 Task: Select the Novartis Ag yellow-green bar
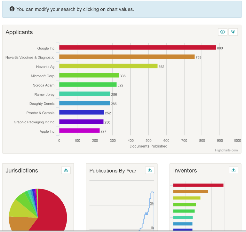108,66
